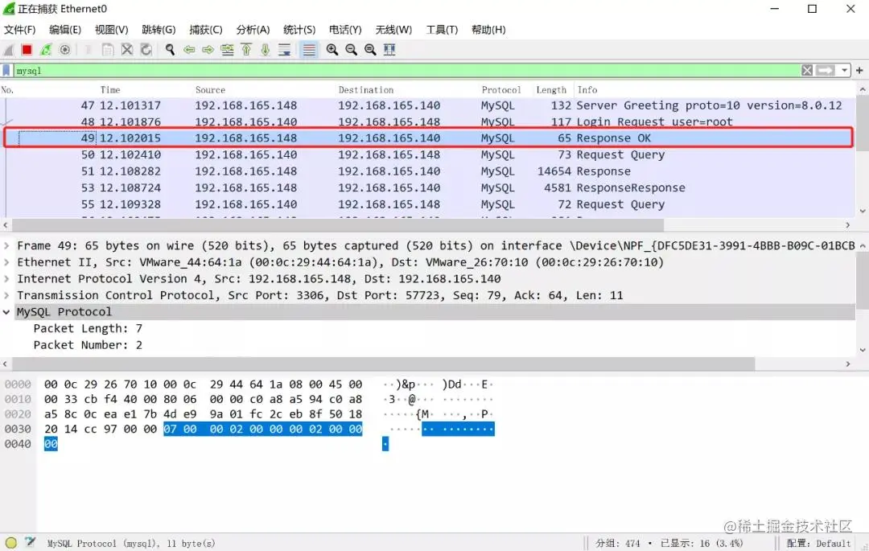Image resolution: width=869 pixels, height=551 pixels.
Task: Jump to last packet icon
Action: (266, 50)
